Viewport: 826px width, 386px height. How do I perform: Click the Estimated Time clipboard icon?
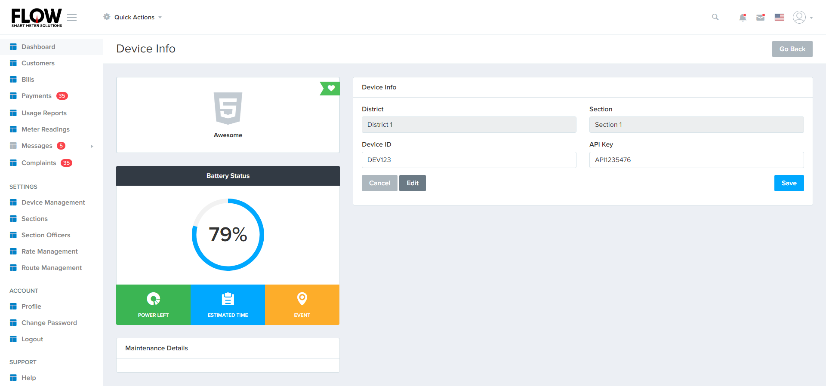point(228,299)
